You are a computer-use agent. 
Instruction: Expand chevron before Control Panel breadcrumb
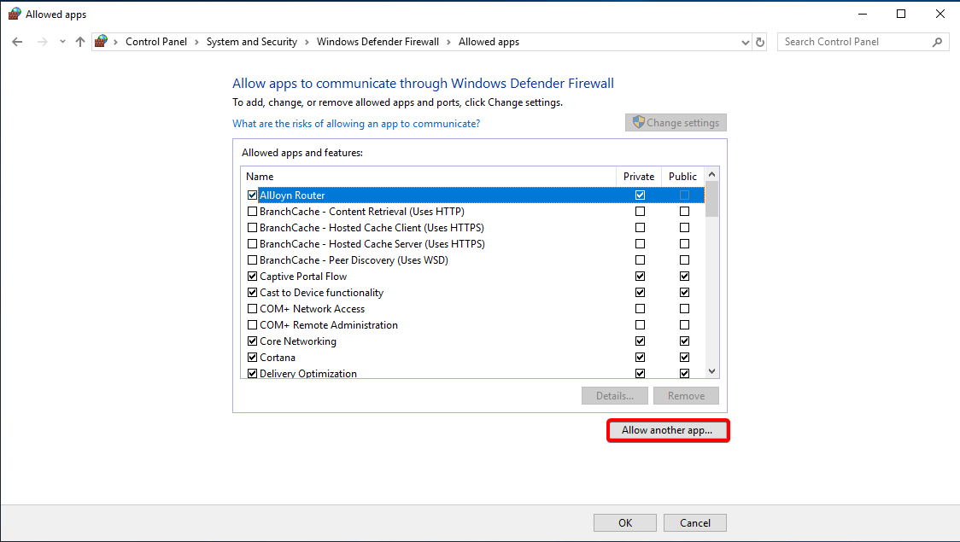[115, 42]
